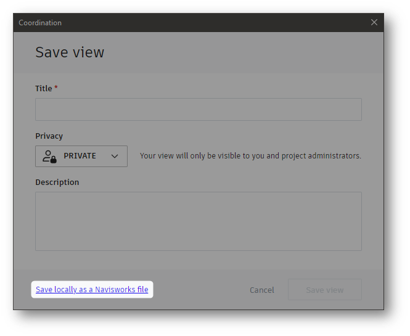Click the Privacy field label
The image size is (410, 336).
tap(49, 136)
